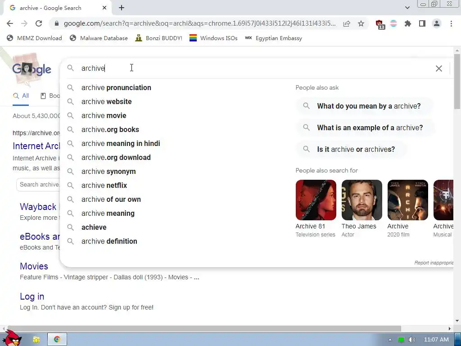View site info via the lock icon

coord(57,23)
